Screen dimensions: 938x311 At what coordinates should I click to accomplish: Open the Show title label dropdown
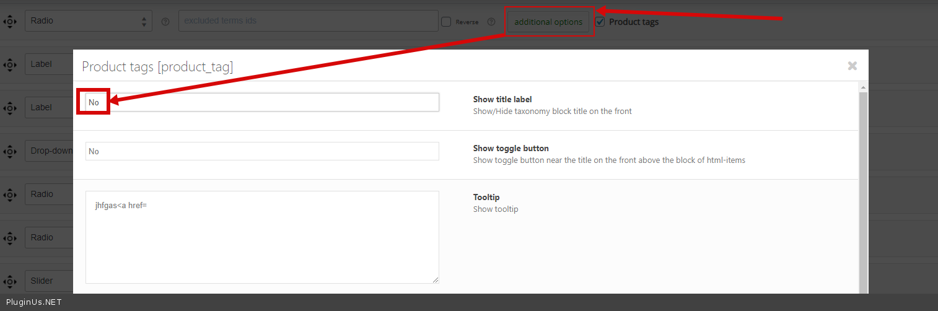(262, 102)
